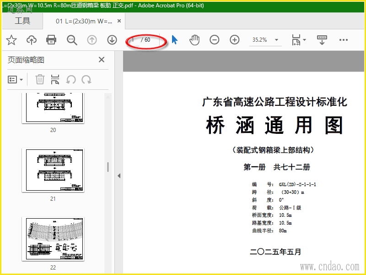Select page 20 thumbnail
This screenshot has height=275, width=366.
[53, 108]
